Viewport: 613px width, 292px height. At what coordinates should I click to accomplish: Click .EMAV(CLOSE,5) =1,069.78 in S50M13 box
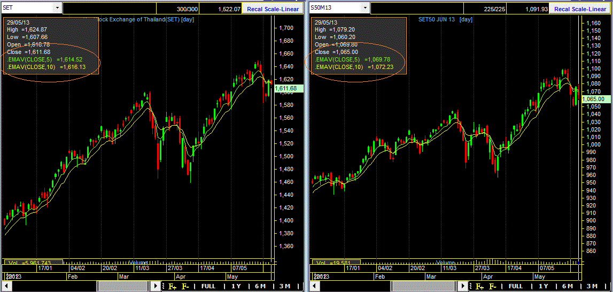pos(353,59)
